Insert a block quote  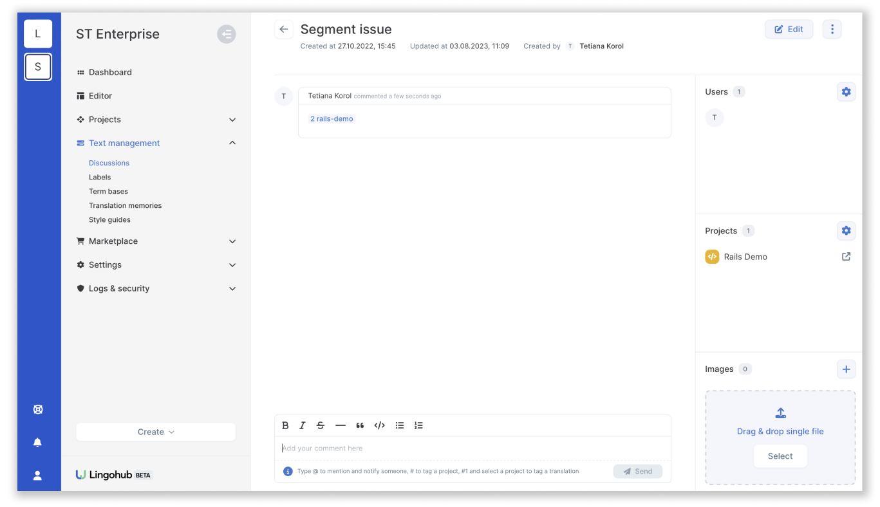360,425
